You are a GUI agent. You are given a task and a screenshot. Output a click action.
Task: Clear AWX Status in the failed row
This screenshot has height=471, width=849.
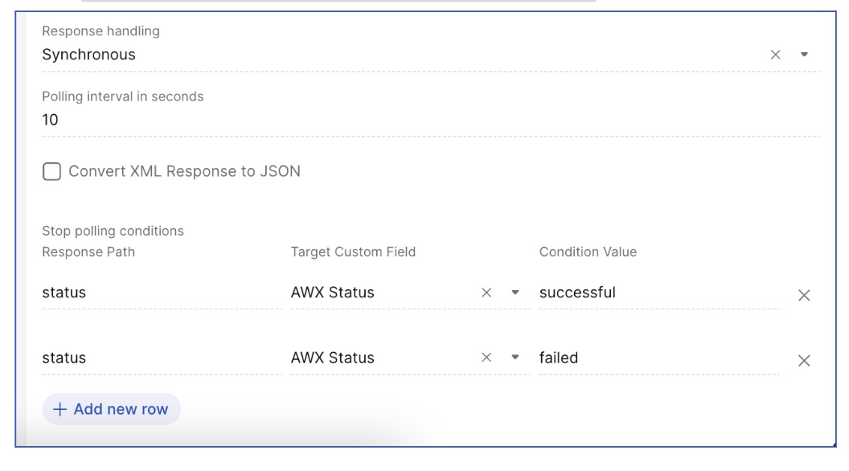[x=486, y=358]
